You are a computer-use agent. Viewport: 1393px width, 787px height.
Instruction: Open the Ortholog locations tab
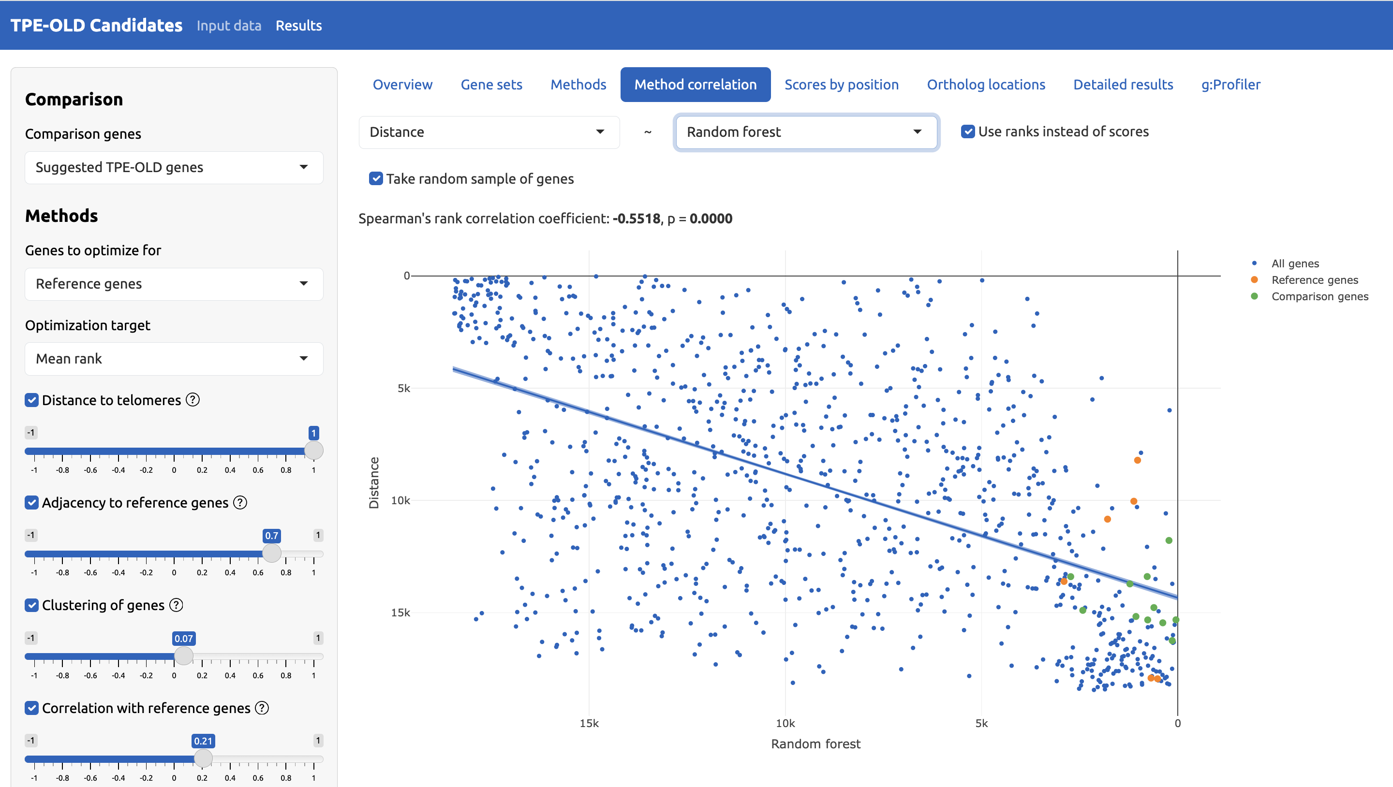(x=986, y=84)
